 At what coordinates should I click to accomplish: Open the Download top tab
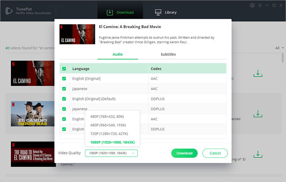tap(120, 12)
